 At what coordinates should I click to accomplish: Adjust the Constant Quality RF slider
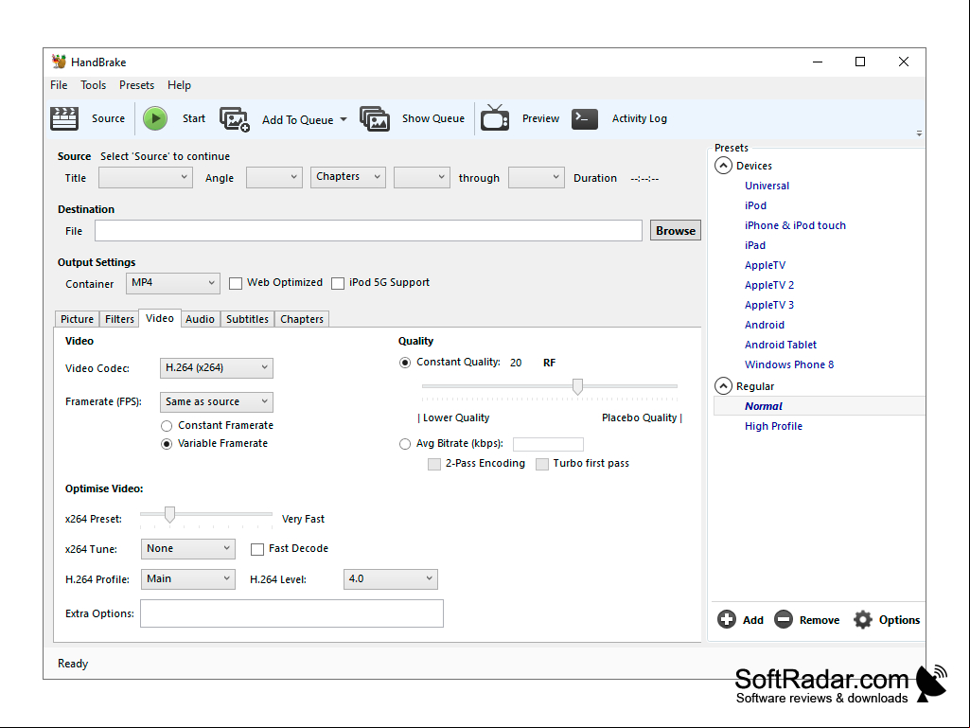[577, 386]
